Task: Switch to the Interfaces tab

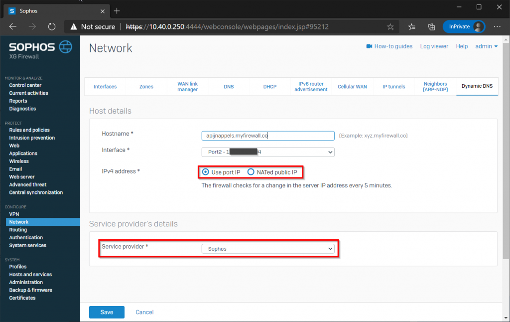Action: 105,87
